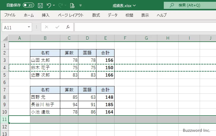
Task: Open the 数式 tab
Action: click(96, 15)
